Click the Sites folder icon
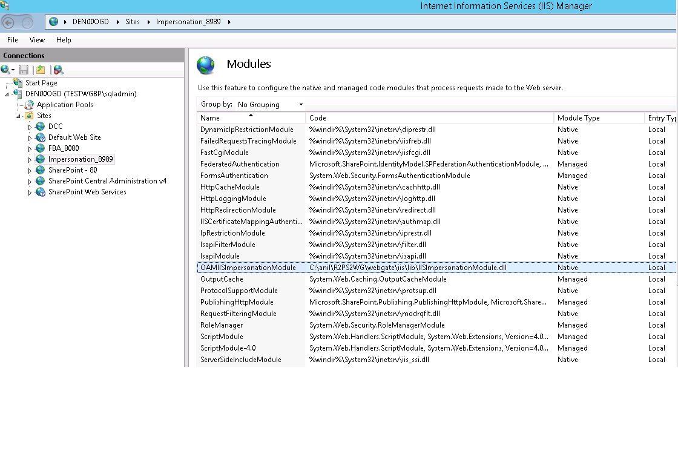 point(29,116)
